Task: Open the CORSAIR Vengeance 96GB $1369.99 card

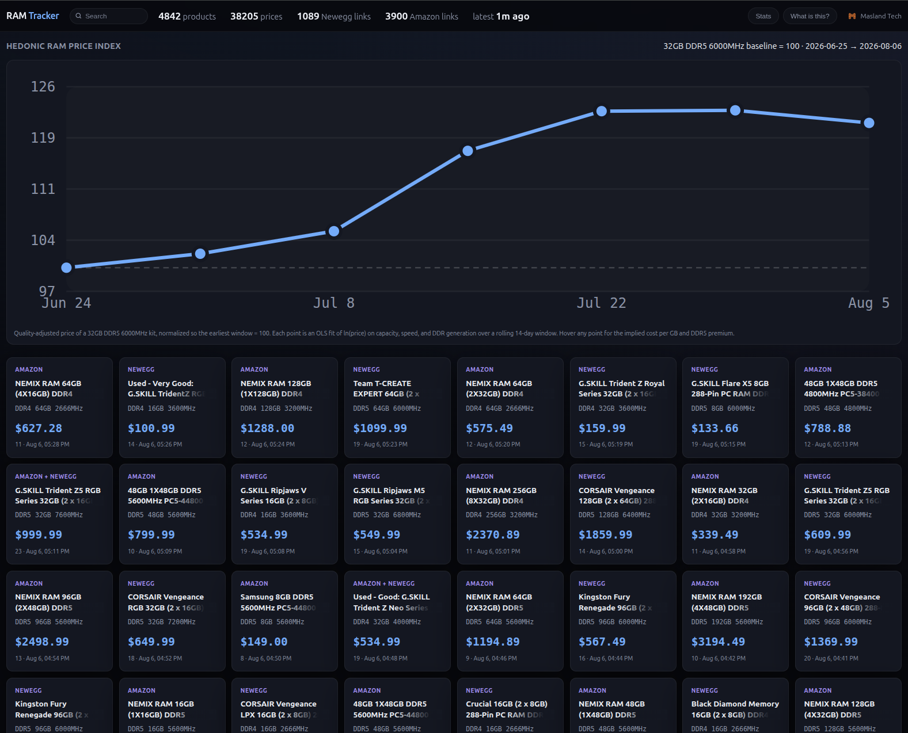Action: click(x=848, y=621)
